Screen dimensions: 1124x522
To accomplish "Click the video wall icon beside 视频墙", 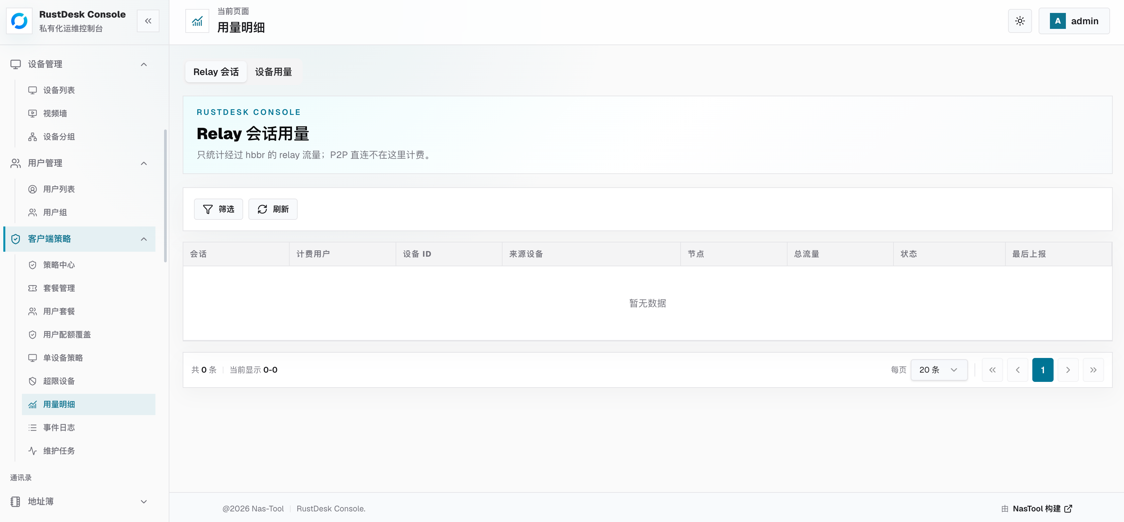I will click(x=33, y=113).
